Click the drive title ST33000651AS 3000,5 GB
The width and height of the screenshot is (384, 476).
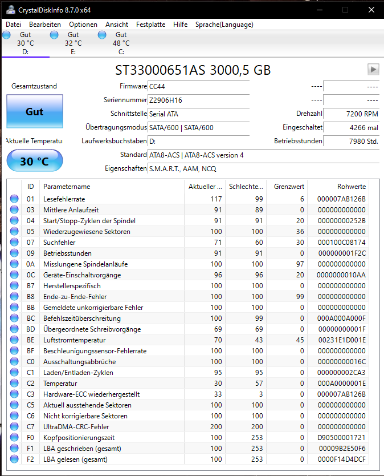[x=193, y=70]
